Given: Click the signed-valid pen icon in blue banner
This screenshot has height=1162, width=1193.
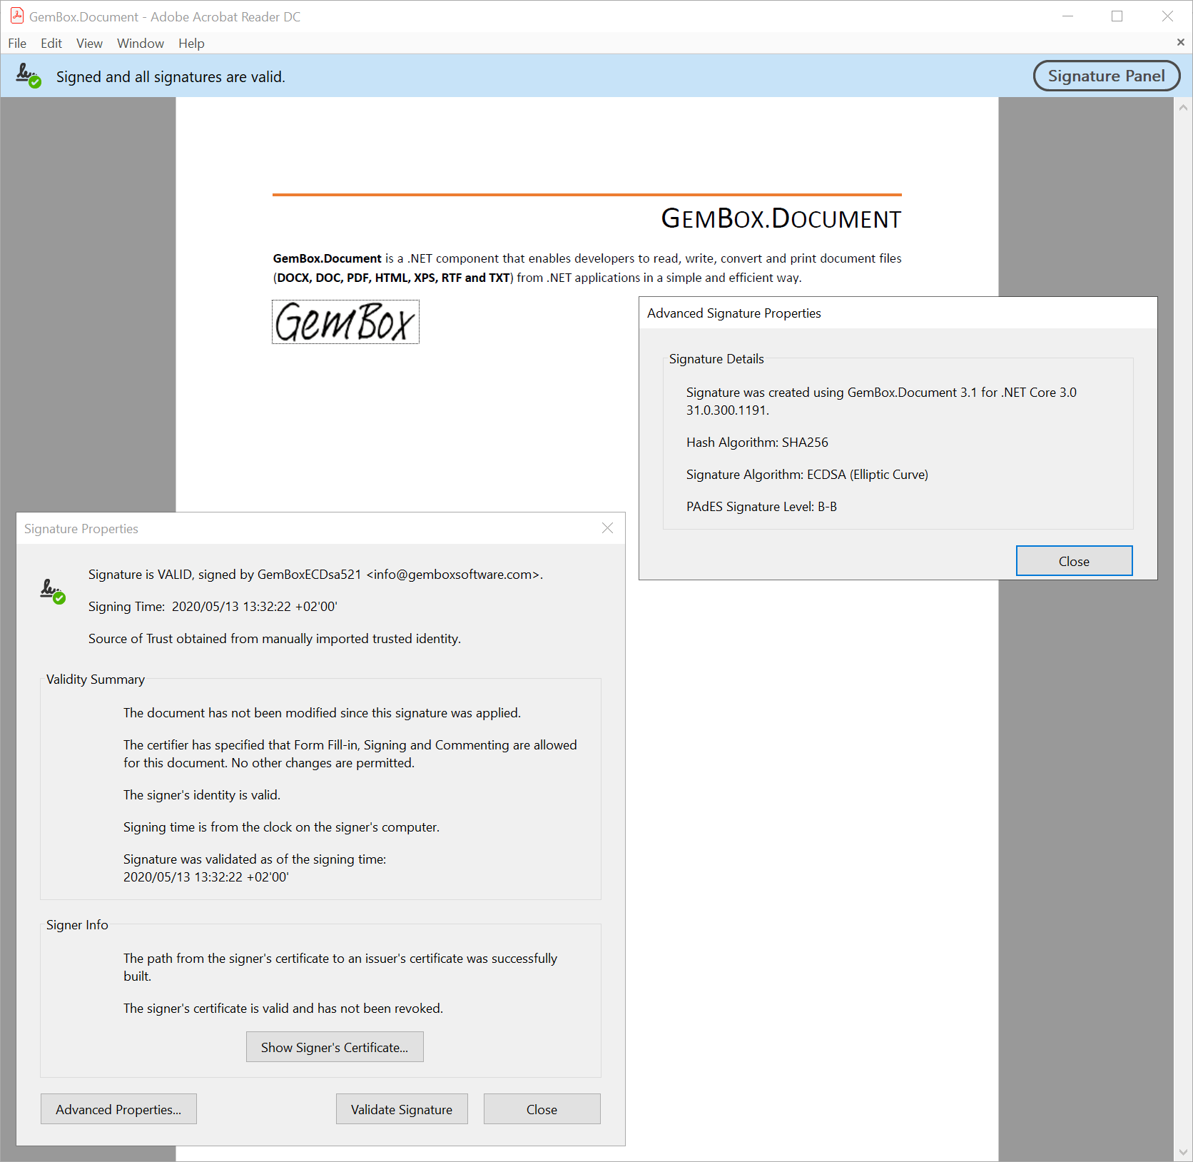Looking at the screenshot, I should coord(29,76).
